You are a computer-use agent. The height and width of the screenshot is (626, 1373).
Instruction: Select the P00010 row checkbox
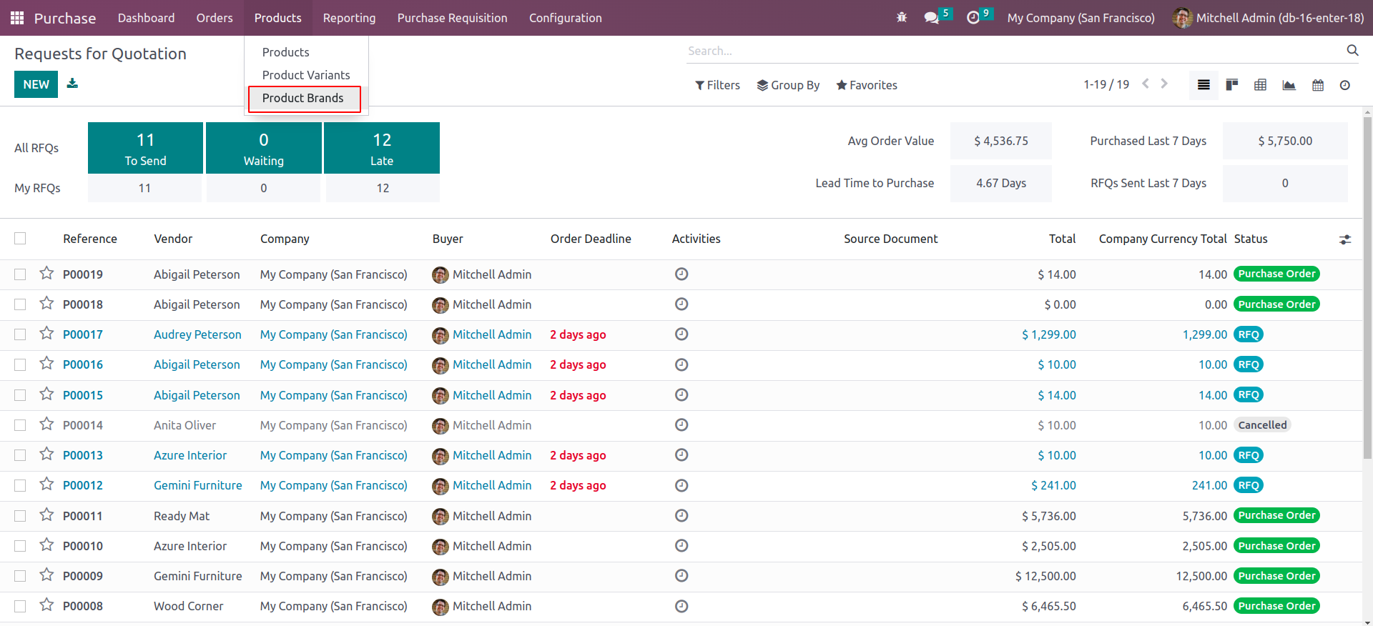click(x=20, y=546)
